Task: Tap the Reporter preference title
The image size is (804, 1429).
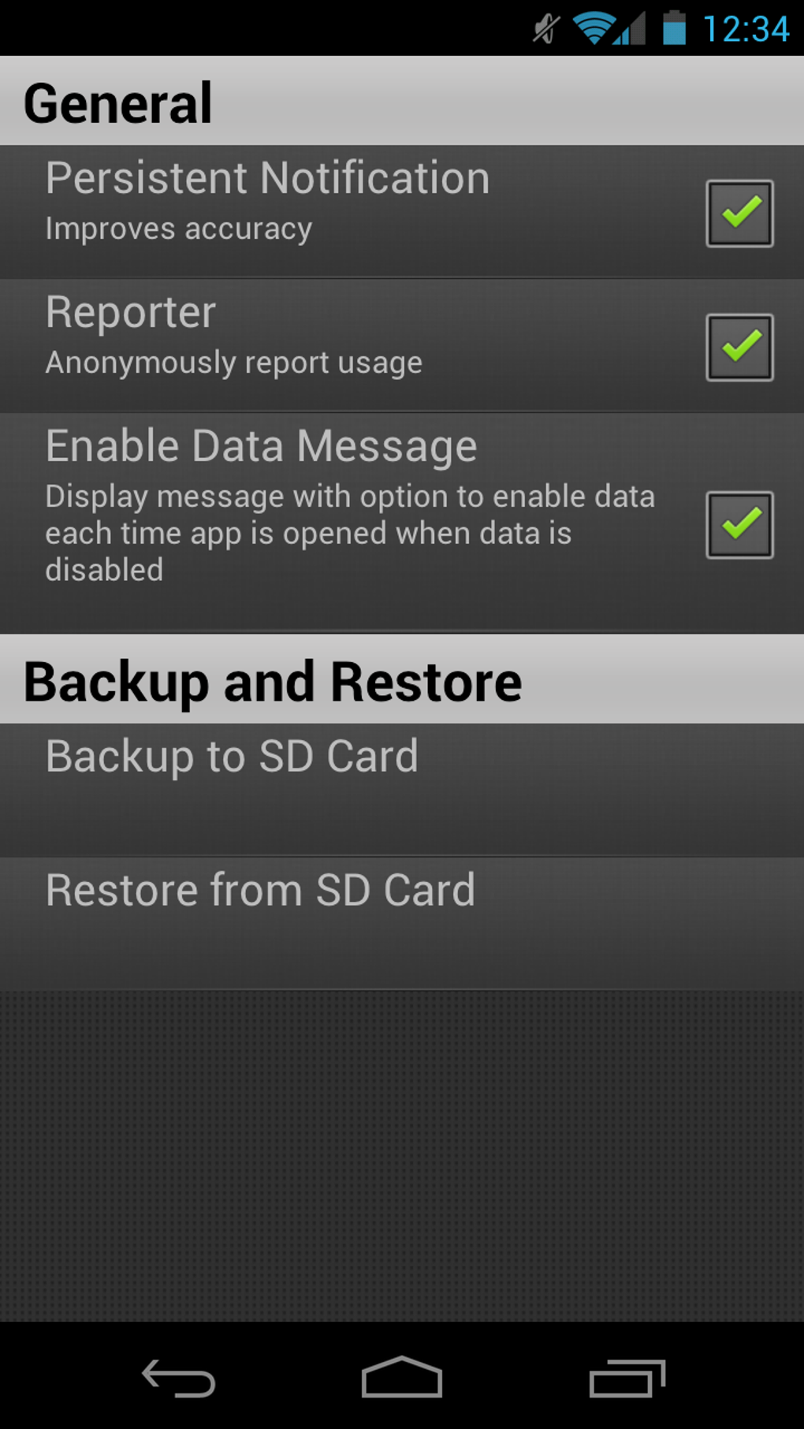Action: point(130,313)
